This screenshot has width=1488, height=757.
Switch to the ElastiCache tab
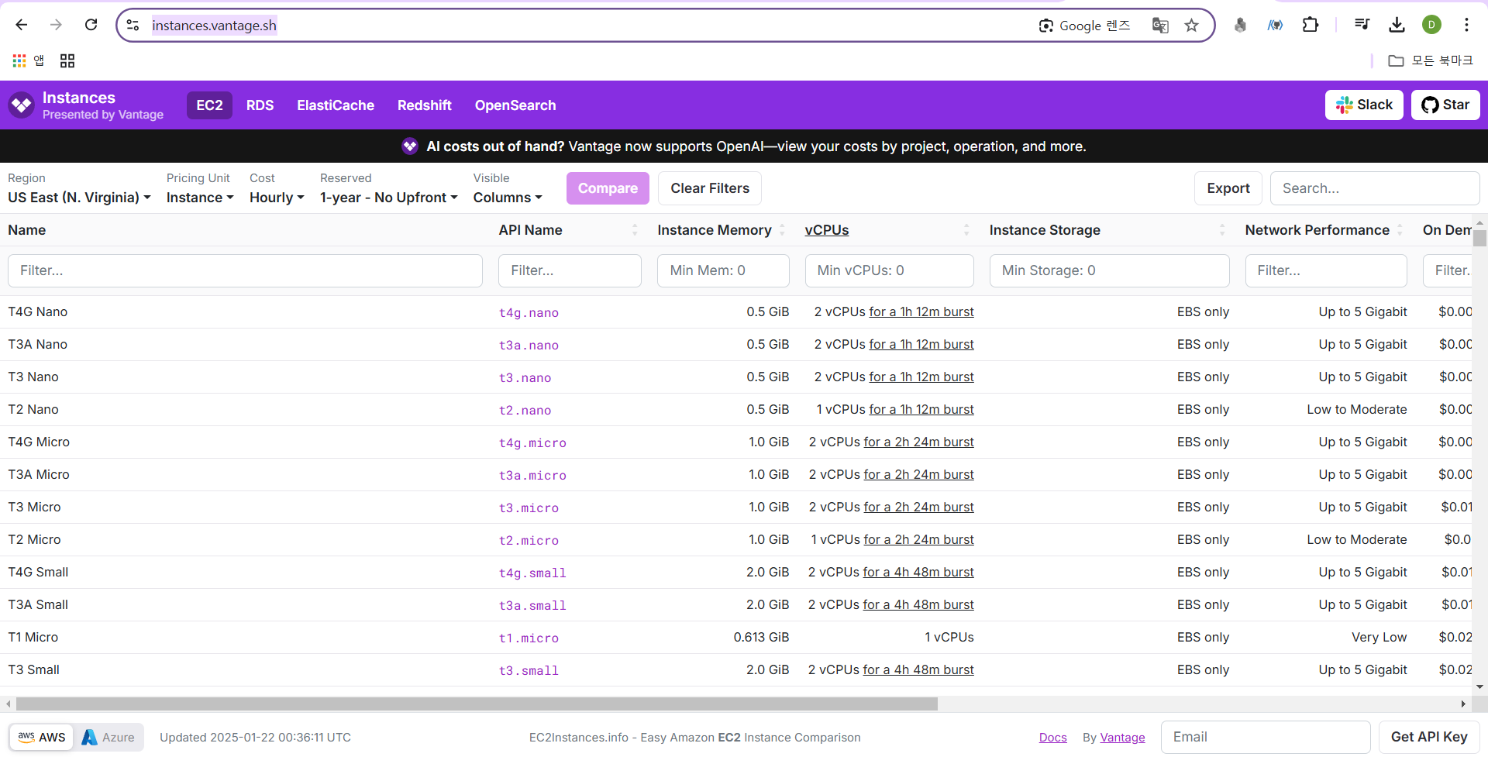(336, 105)
